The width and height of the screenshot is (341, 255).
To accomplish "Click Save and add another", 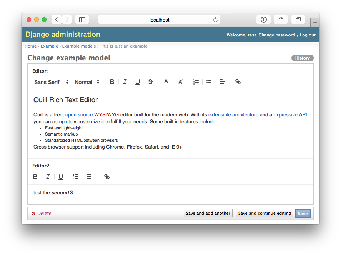I will point(208,213).
